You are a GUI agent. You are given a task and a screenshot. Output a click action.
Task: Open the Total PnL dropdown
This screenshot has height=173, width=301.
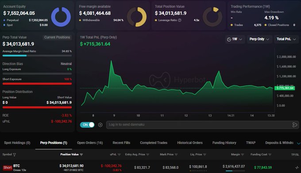286,39
